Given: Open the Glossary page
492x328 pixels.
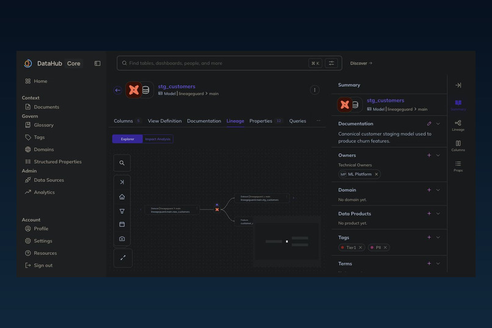Looking at the screenshot, I should coord(40,125).
